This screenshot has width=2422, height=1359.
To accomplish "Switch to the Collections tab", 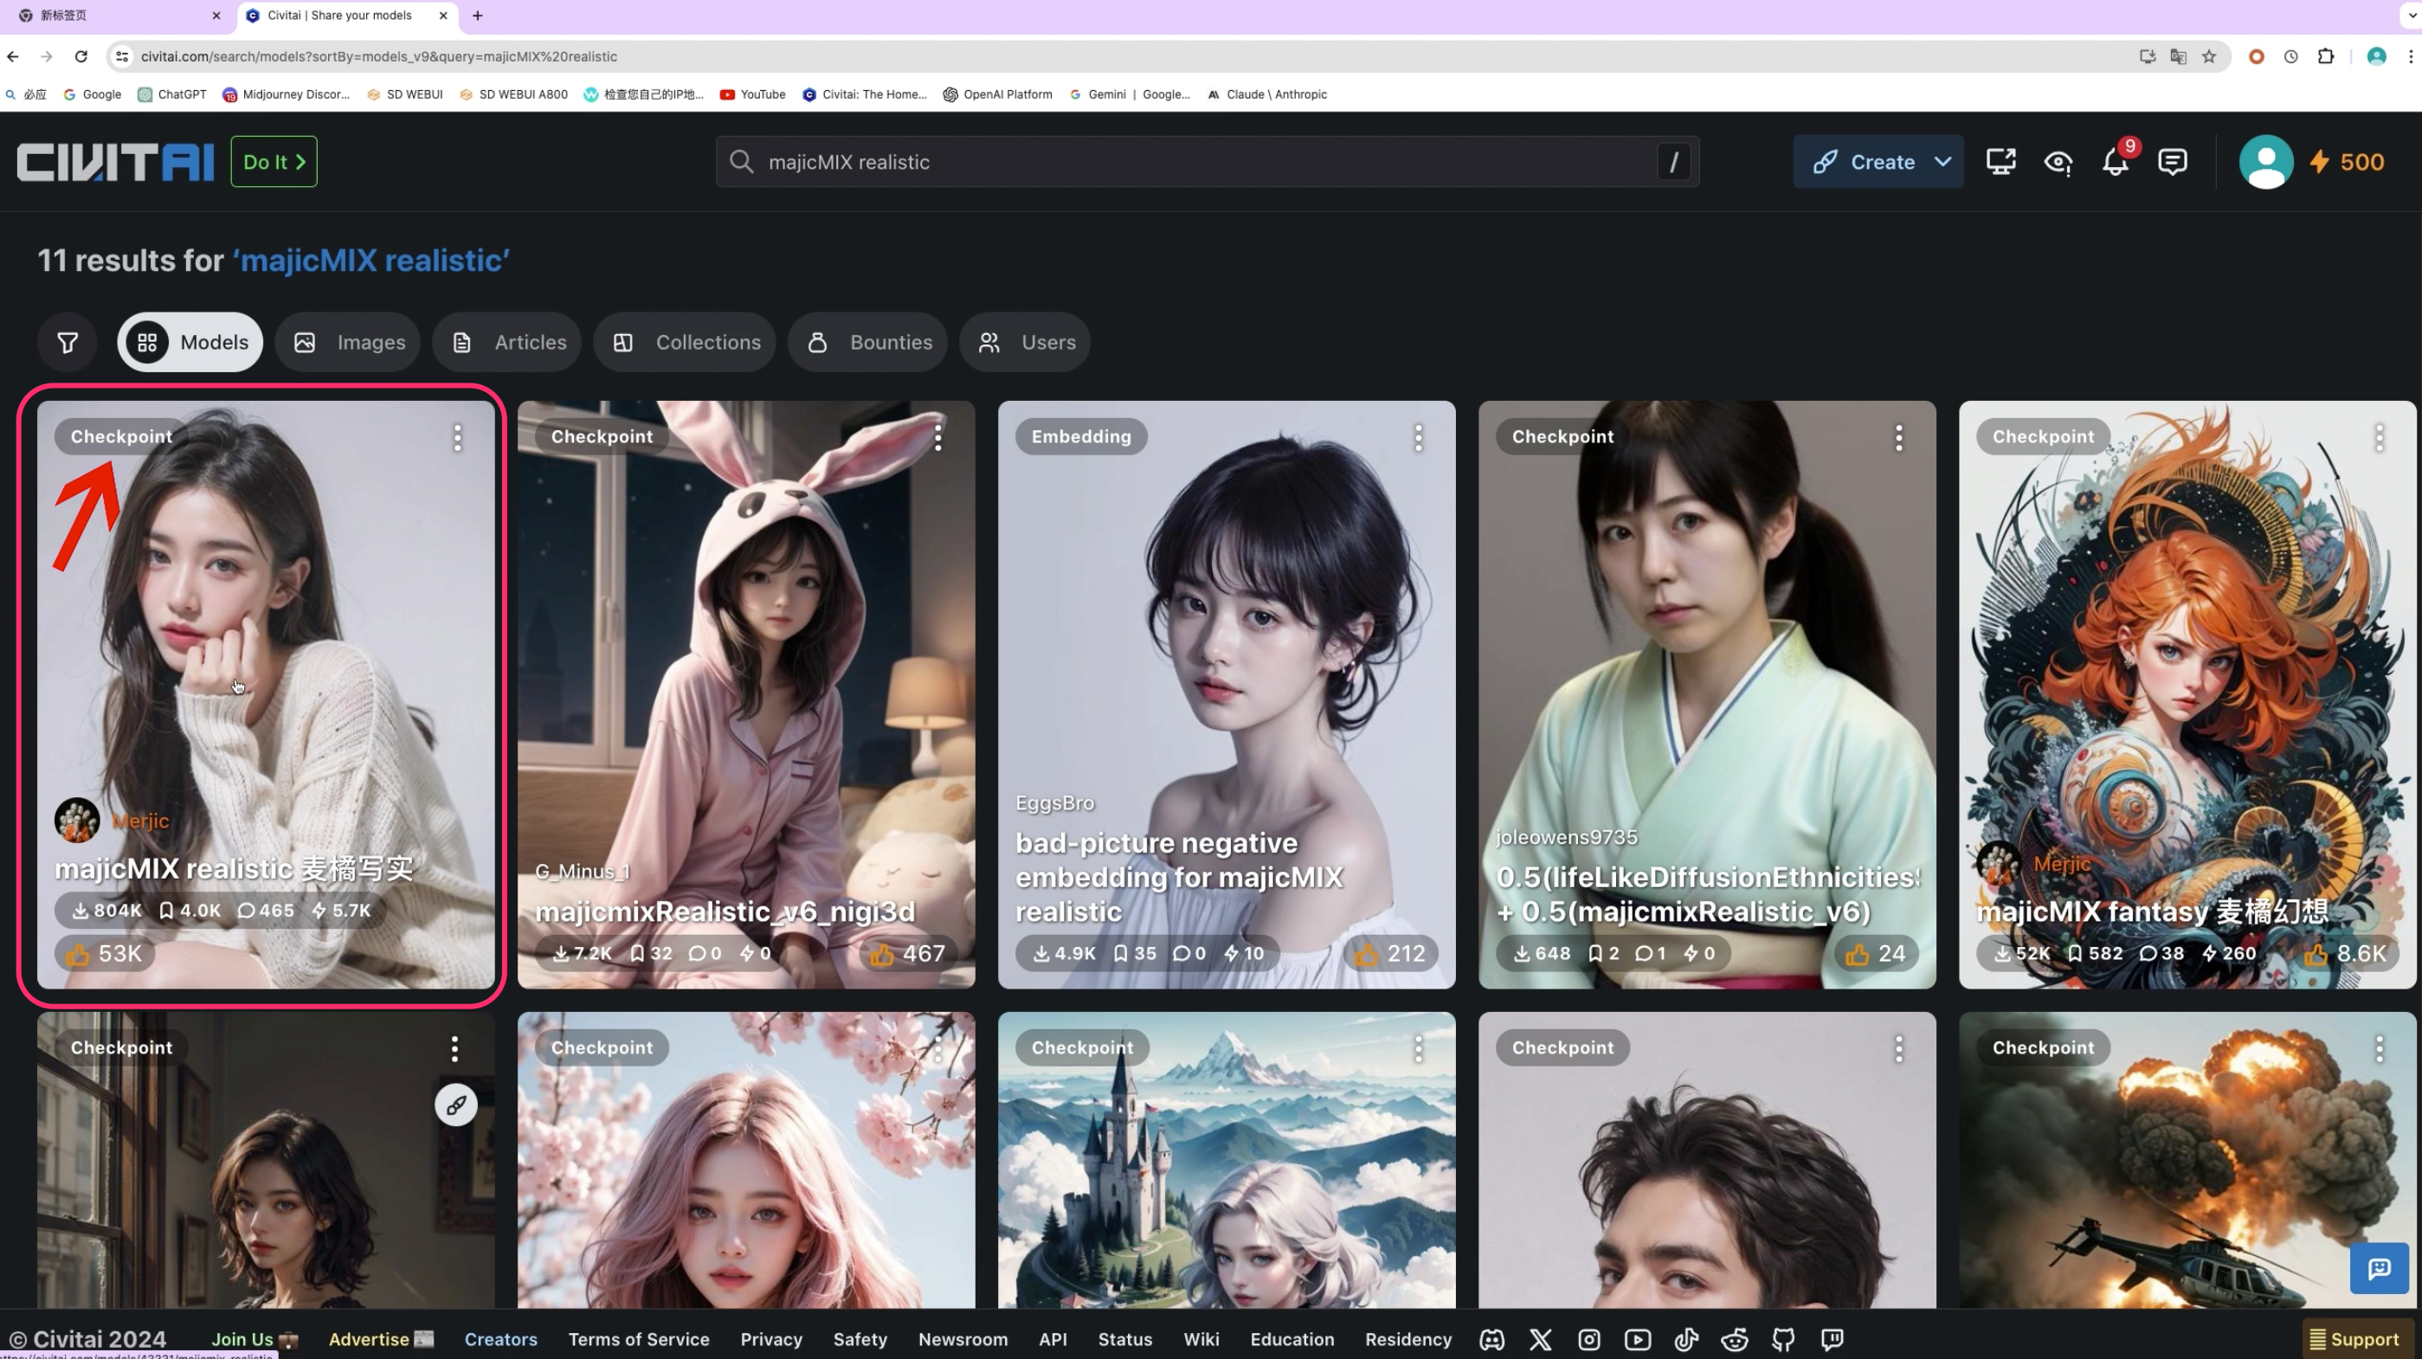I will [685, 342].
